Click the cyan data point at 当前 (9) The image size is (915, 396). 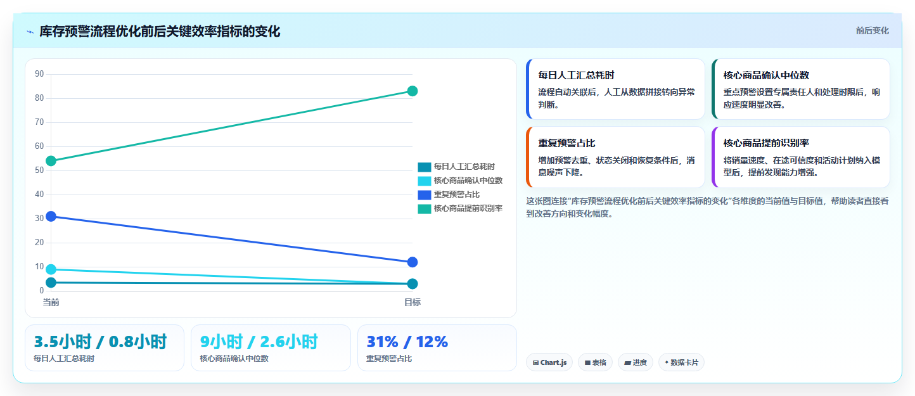click(x=51, y=269)
